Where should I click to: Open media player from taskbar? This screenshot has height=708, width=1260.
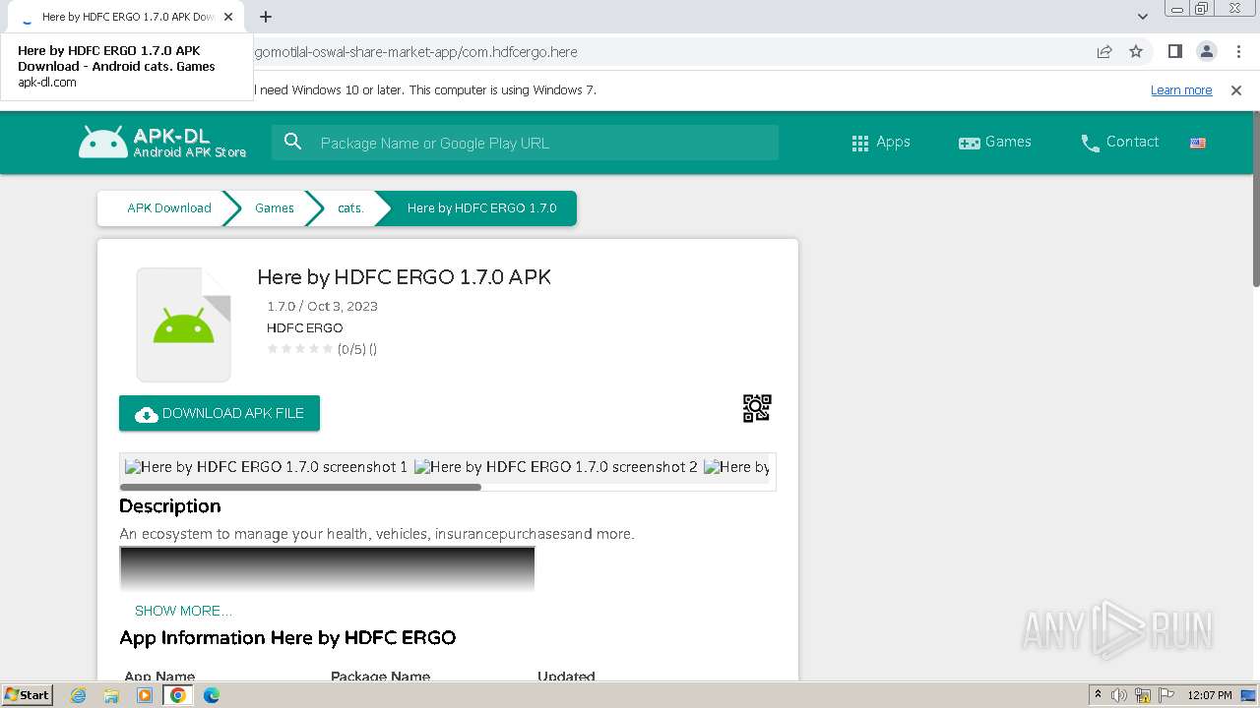[145, 695]
